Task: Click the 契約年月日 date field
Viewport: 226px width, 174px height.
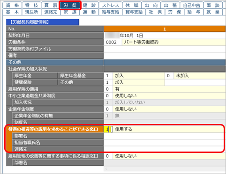Action: [165, 36]
